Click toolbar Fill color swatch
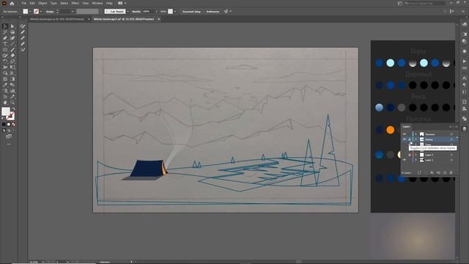The width and height of the screenshot is (469, 264). [x=6, y=111]
